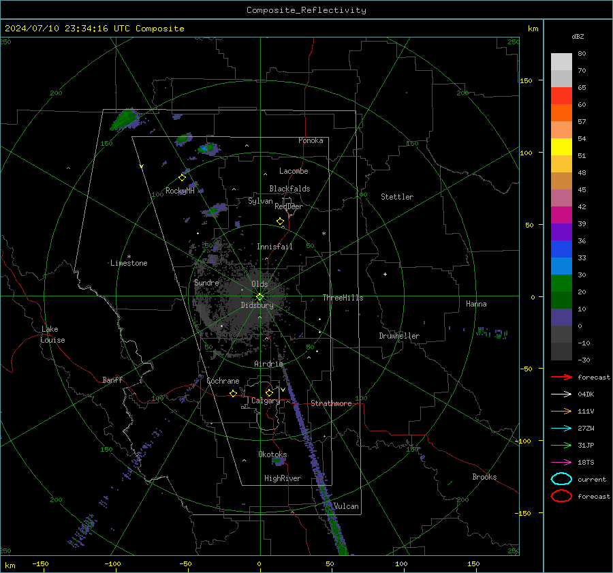Image resolution: width=613 pixels, height=573 pixels.
Task: Click the white 04DK arrow icon
Action: click(x=561, y=394)
